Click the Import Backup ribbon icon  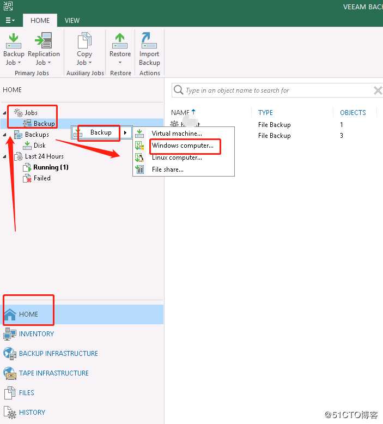(x=149, y=40)
